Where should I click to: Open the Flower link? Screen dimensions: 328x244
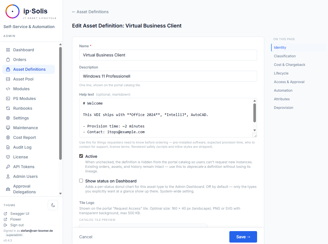pos(16,219)
